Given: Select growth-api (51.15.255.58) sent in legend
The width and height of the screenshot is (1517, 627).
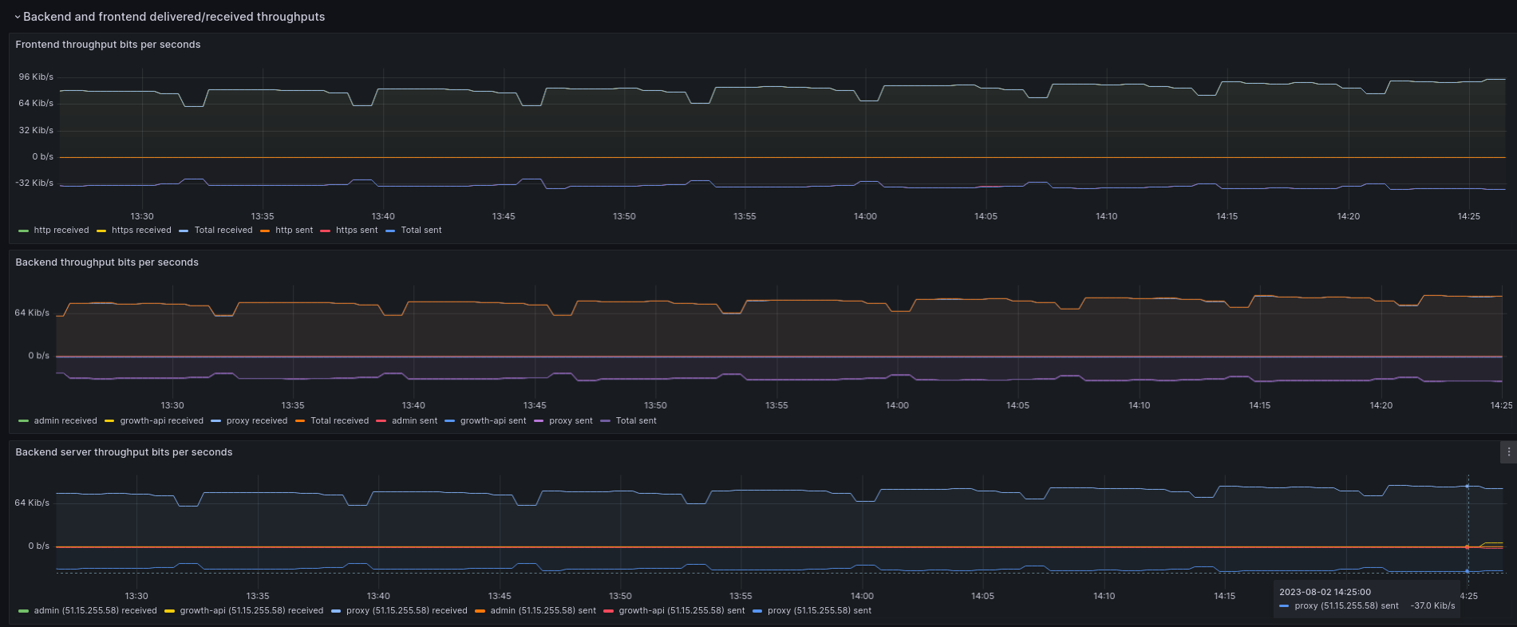Looking at the screenshot, I should coord(681,611).
